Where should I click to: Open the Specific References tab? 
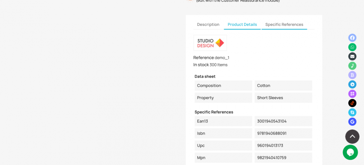coord(284,24)
